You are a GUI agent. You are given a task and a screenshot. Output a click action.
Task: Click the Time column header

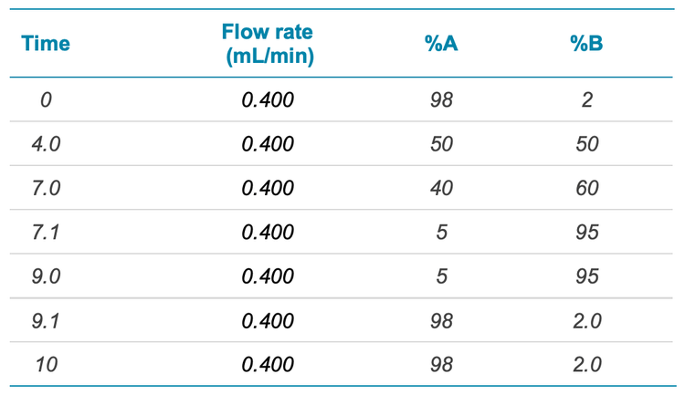click(46, 44)
